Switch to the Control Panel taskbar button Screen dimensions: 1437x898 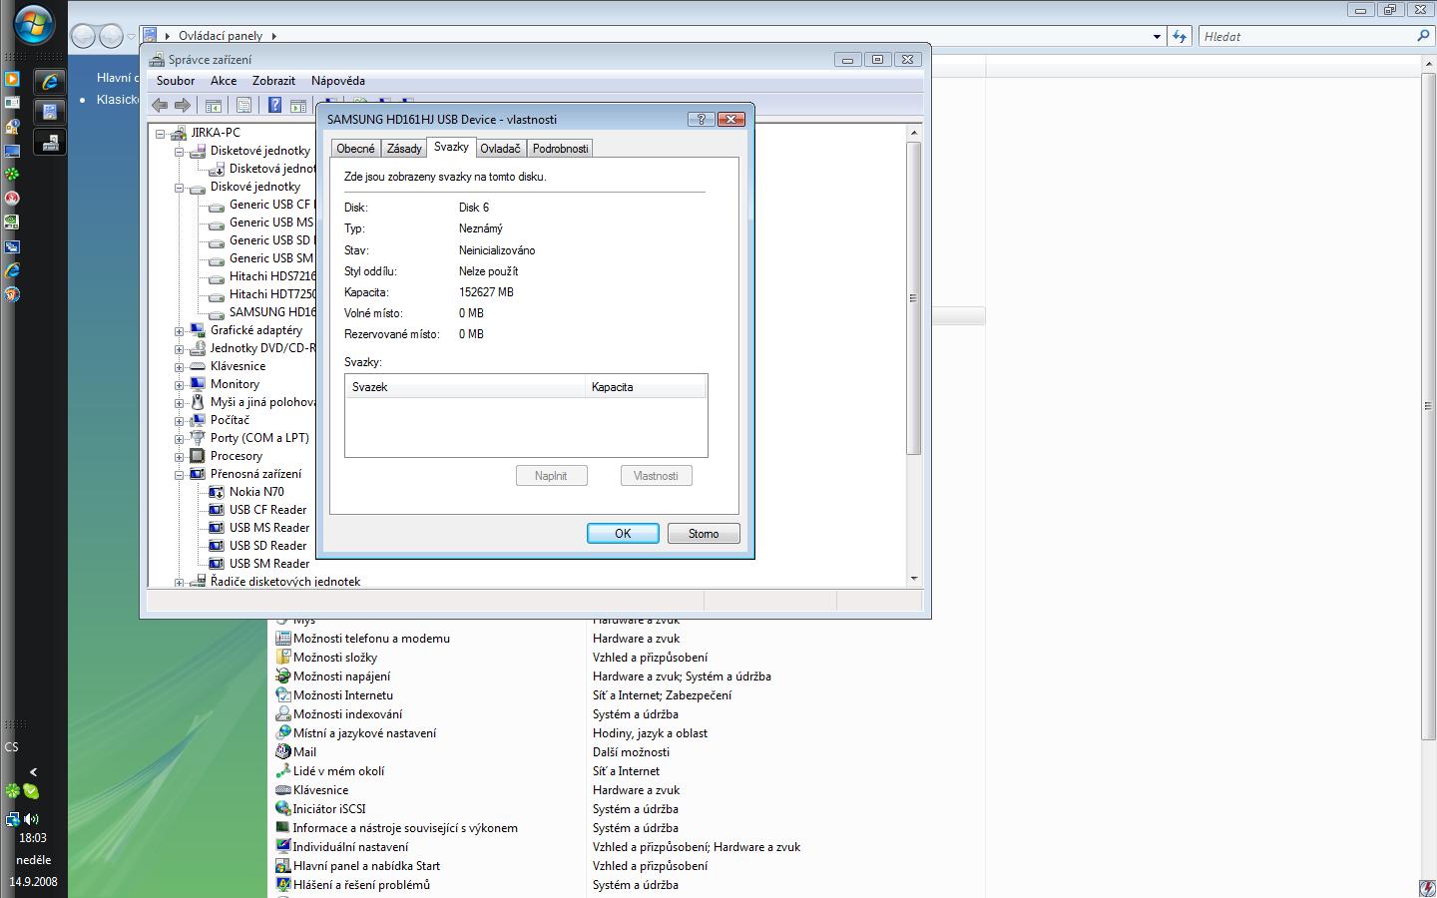50,112
